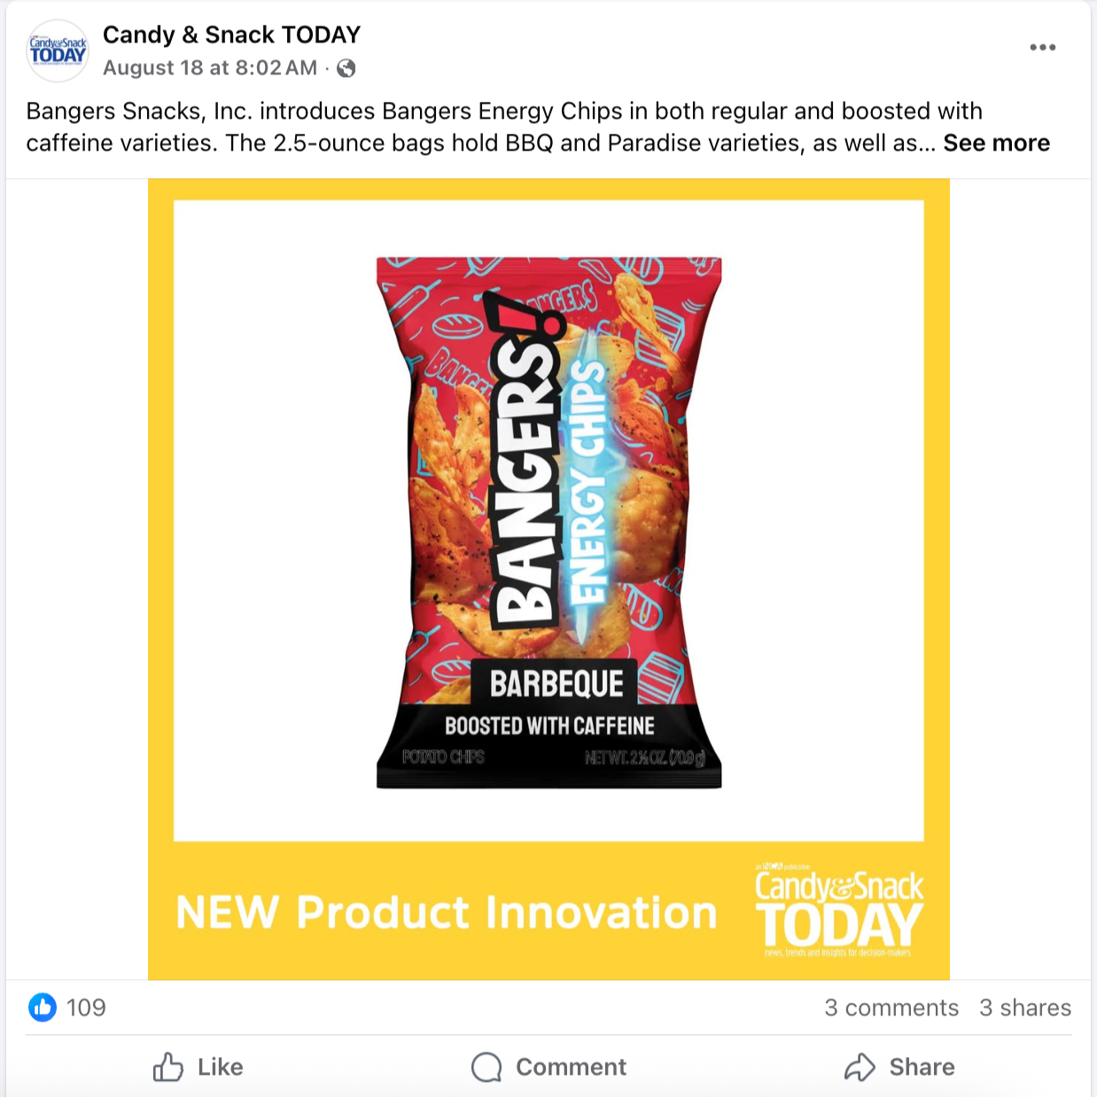Click the blue thumbs-up reaction icon
The image size is (1097, 1097).
43,1007
